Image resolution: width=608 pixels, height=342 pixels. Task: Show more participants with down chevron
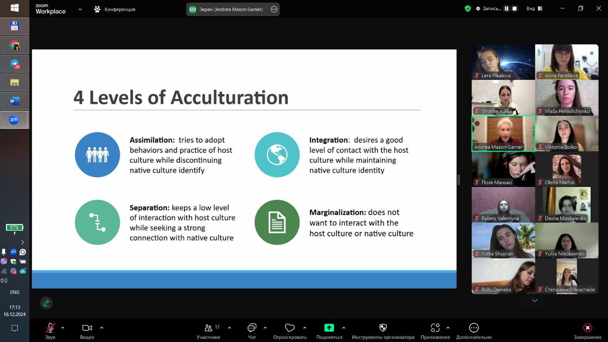point(535,300)
